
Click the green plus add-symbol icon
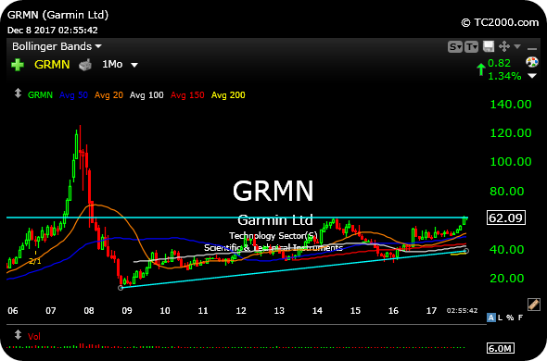pyautogui.click(x=18, y=65)
